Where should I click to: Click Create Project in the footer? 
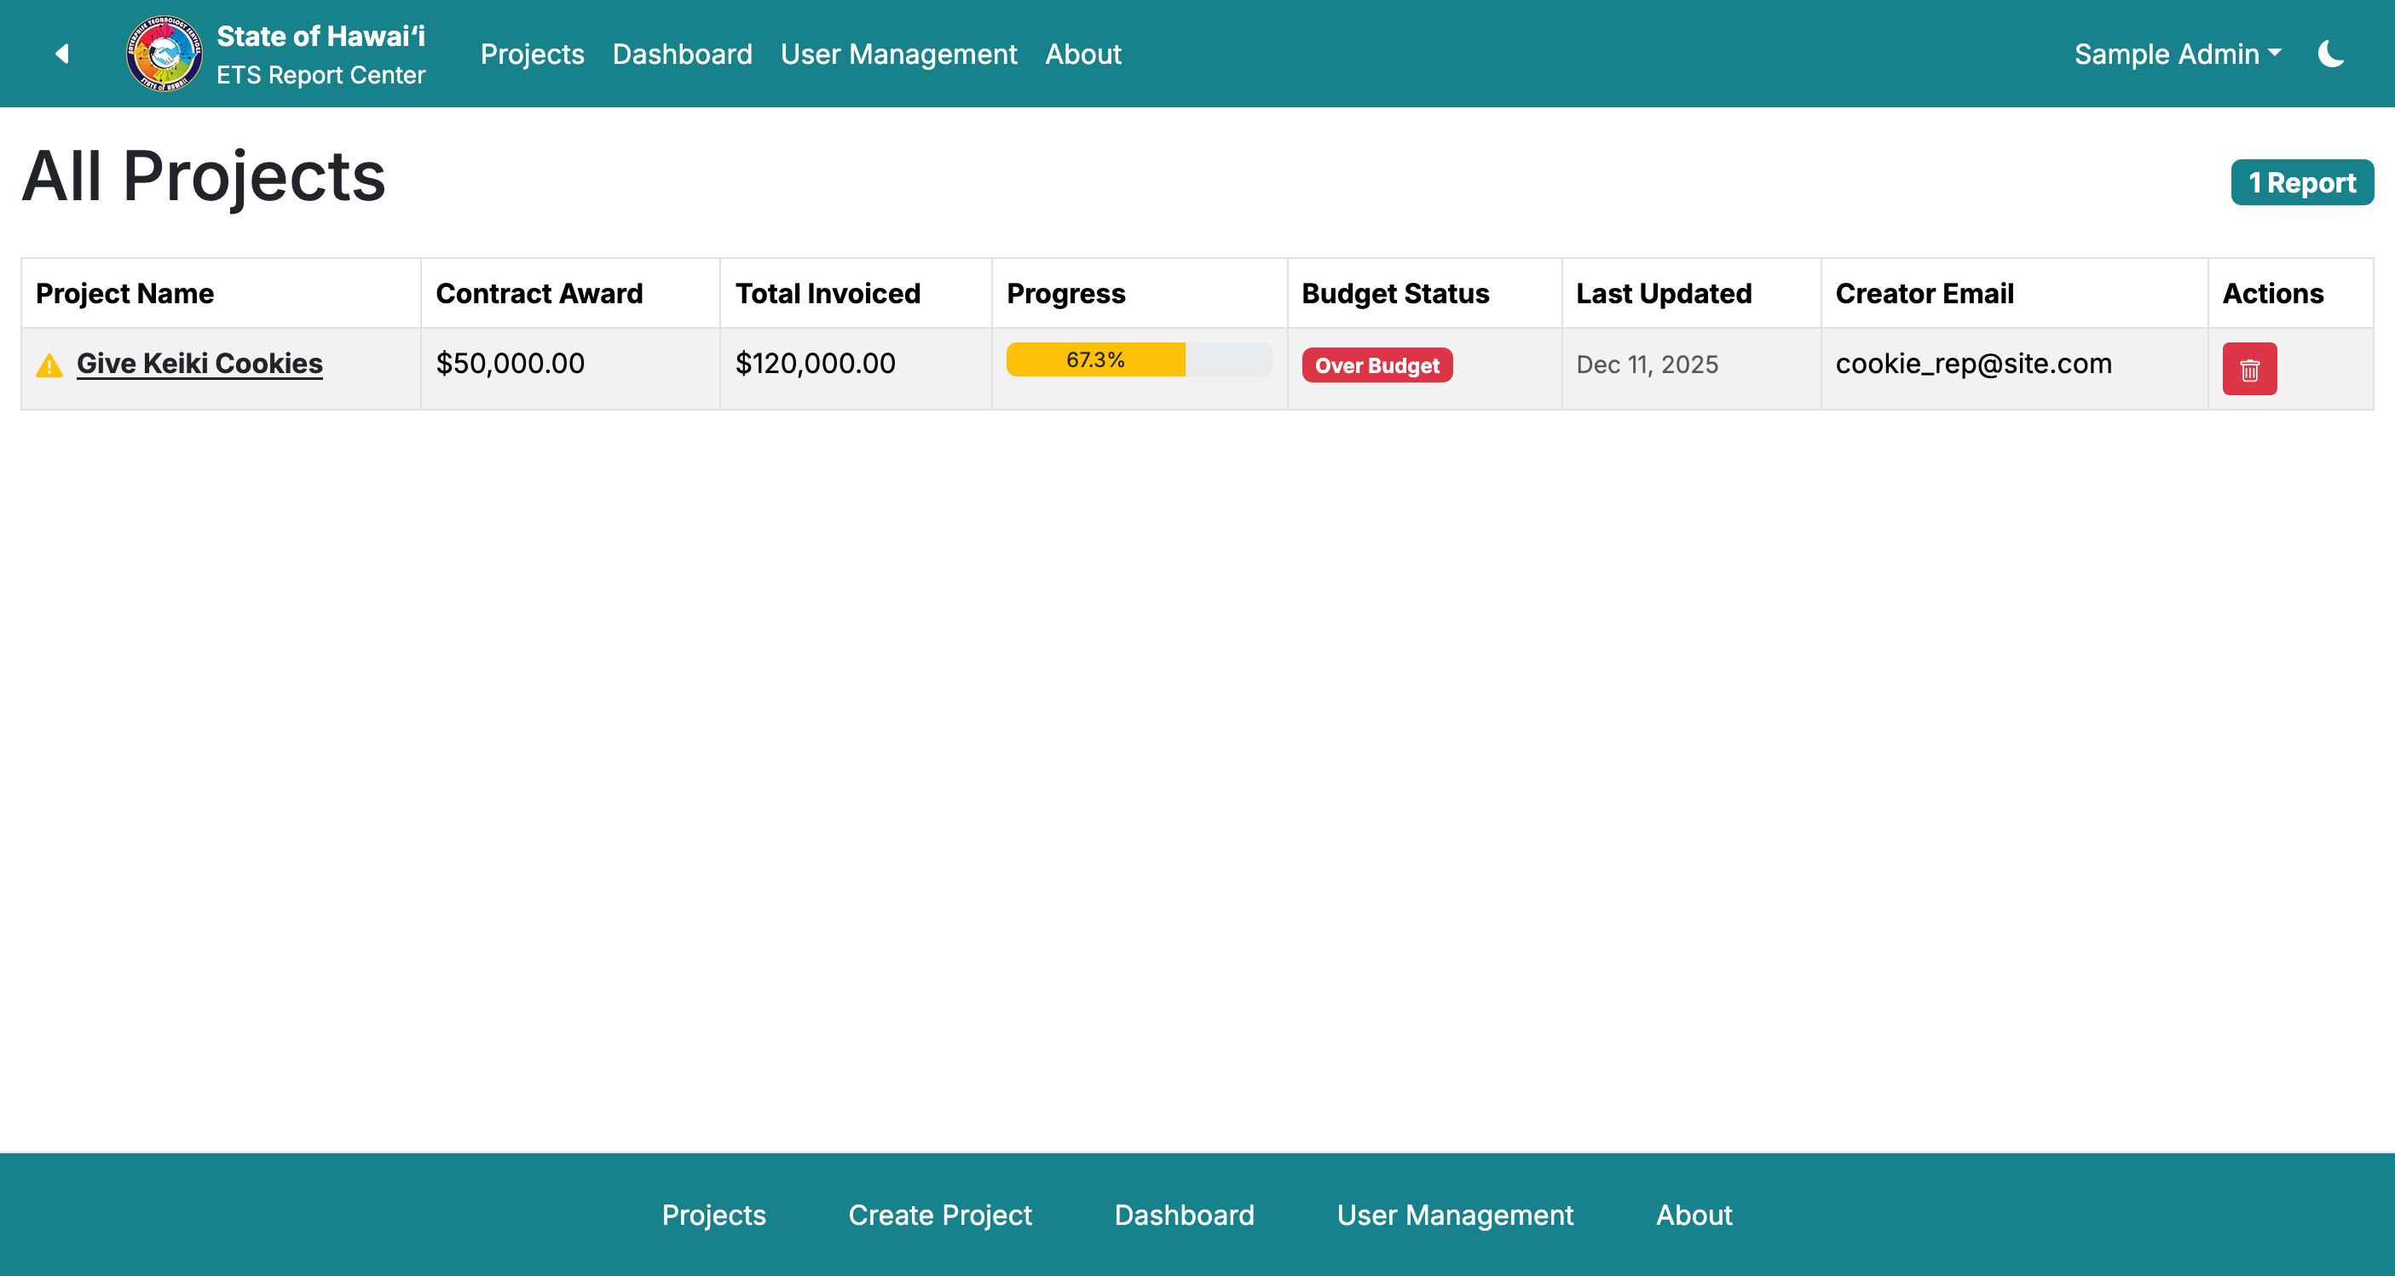(940, 1215)
